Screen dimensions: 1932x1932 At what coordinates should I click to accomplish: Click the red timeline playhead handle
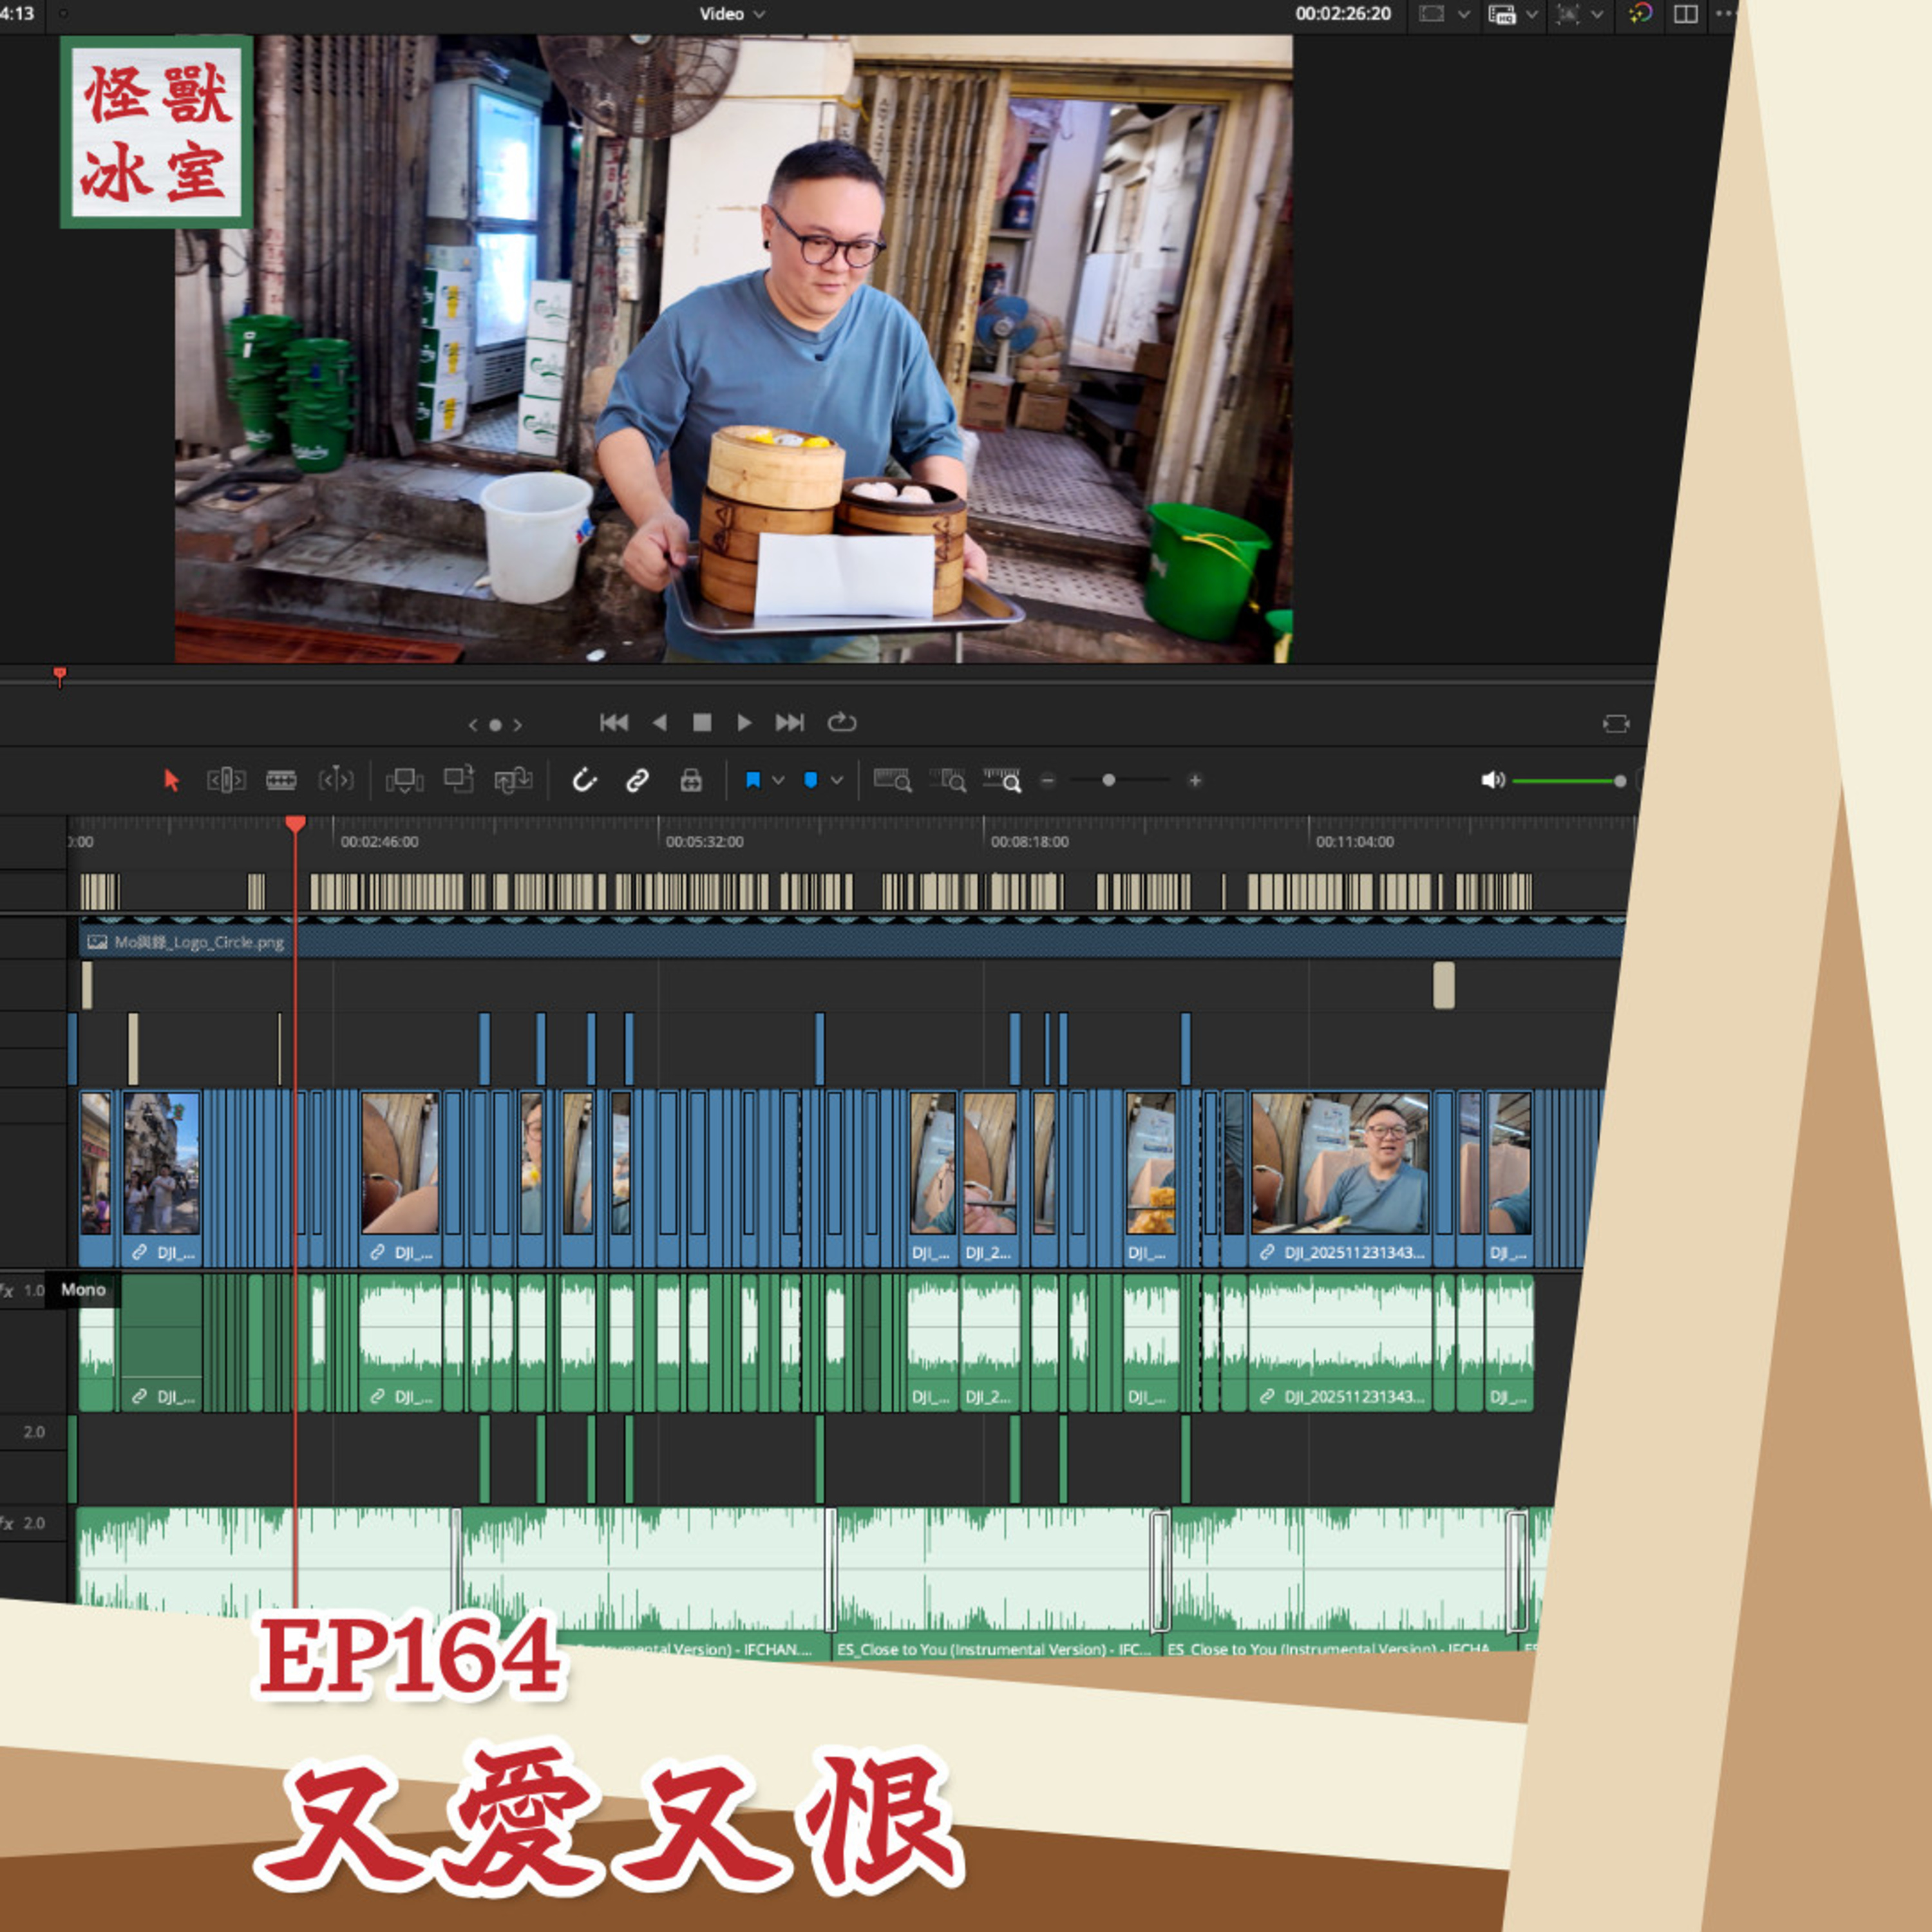click(x=295, y=824)
